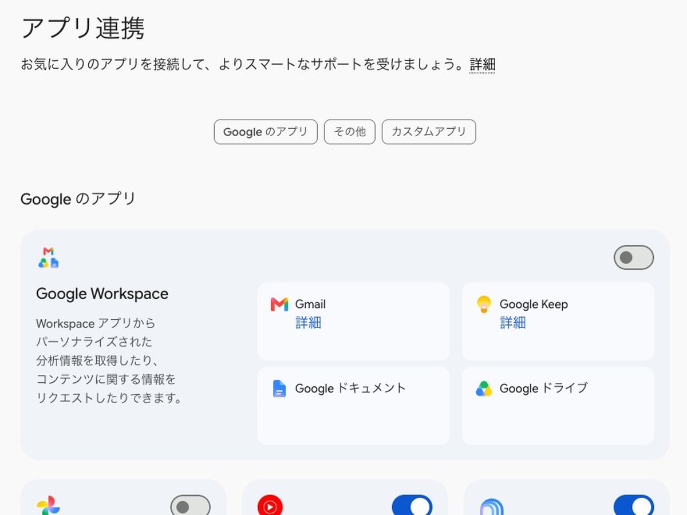Click the Google Workspace heading
The height and width of the screenshot is (515, 687).
tap(102, 294)
